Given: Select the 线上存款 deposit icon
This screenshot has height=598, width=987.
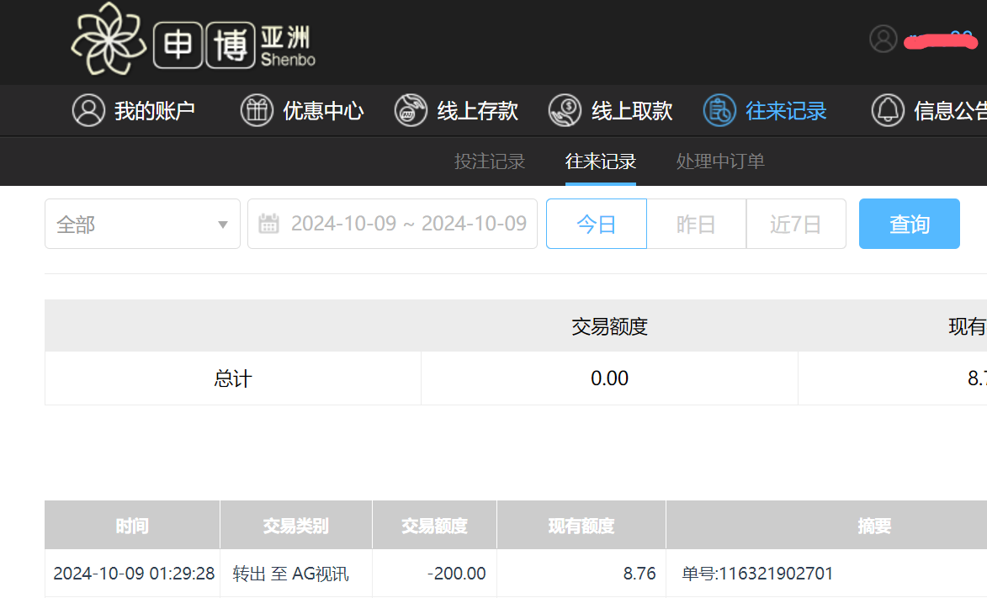Looking at the screenshot, I should click(x=411, y=110).
